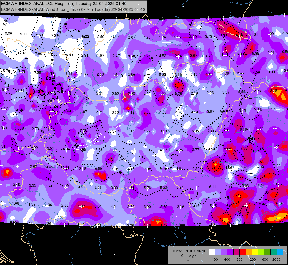Click the grid value '2.18'

coord(84,93)
